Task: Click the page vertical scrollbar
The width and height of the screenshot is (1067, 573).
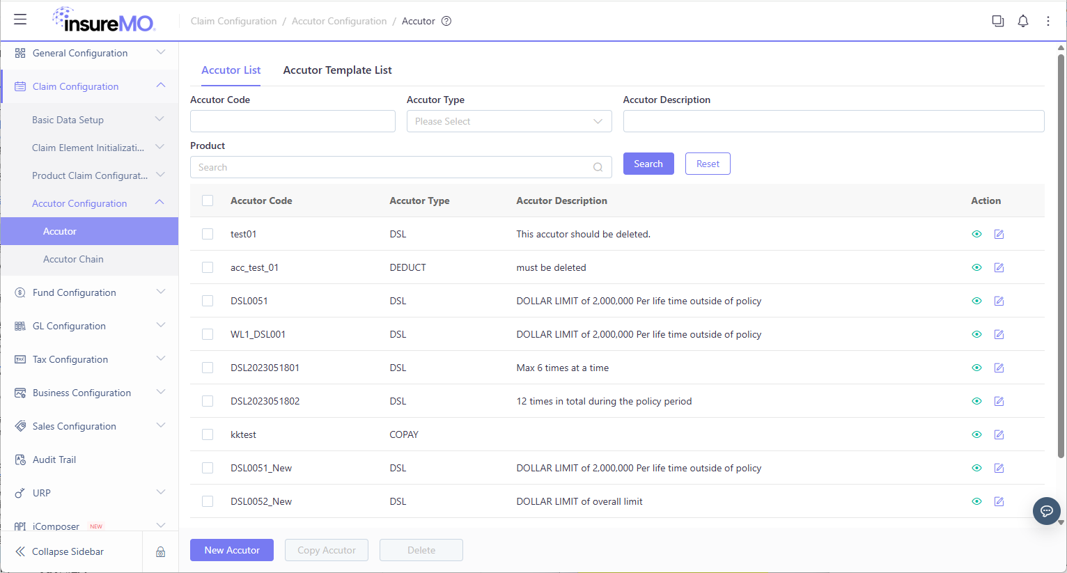Action: click(1061, 256)
